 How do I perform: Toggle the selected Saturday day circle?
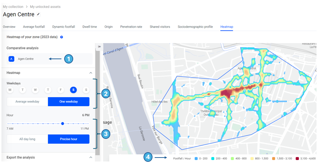(x=73, y=90)
